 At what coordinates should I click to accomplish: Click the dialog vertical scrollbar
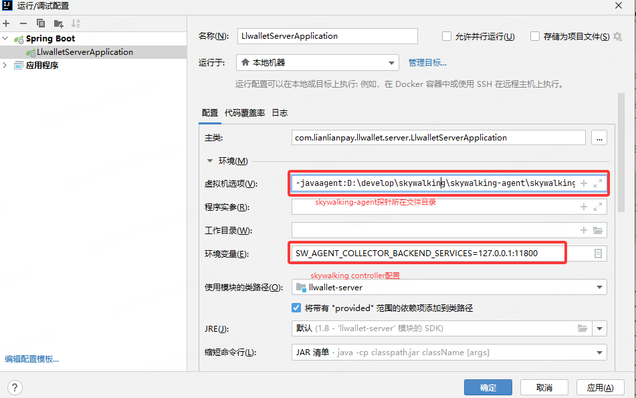tap(621, 153)
